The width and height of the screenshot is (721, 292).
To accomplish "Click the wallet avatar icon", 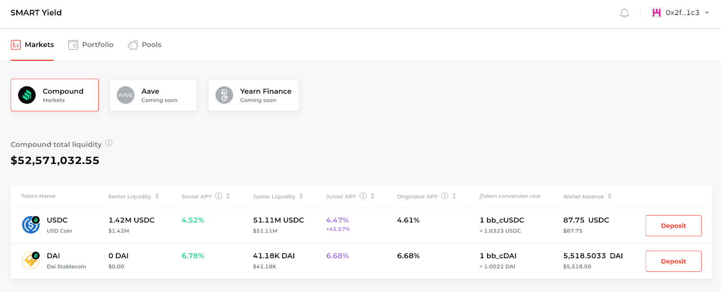I will point(657,13).
